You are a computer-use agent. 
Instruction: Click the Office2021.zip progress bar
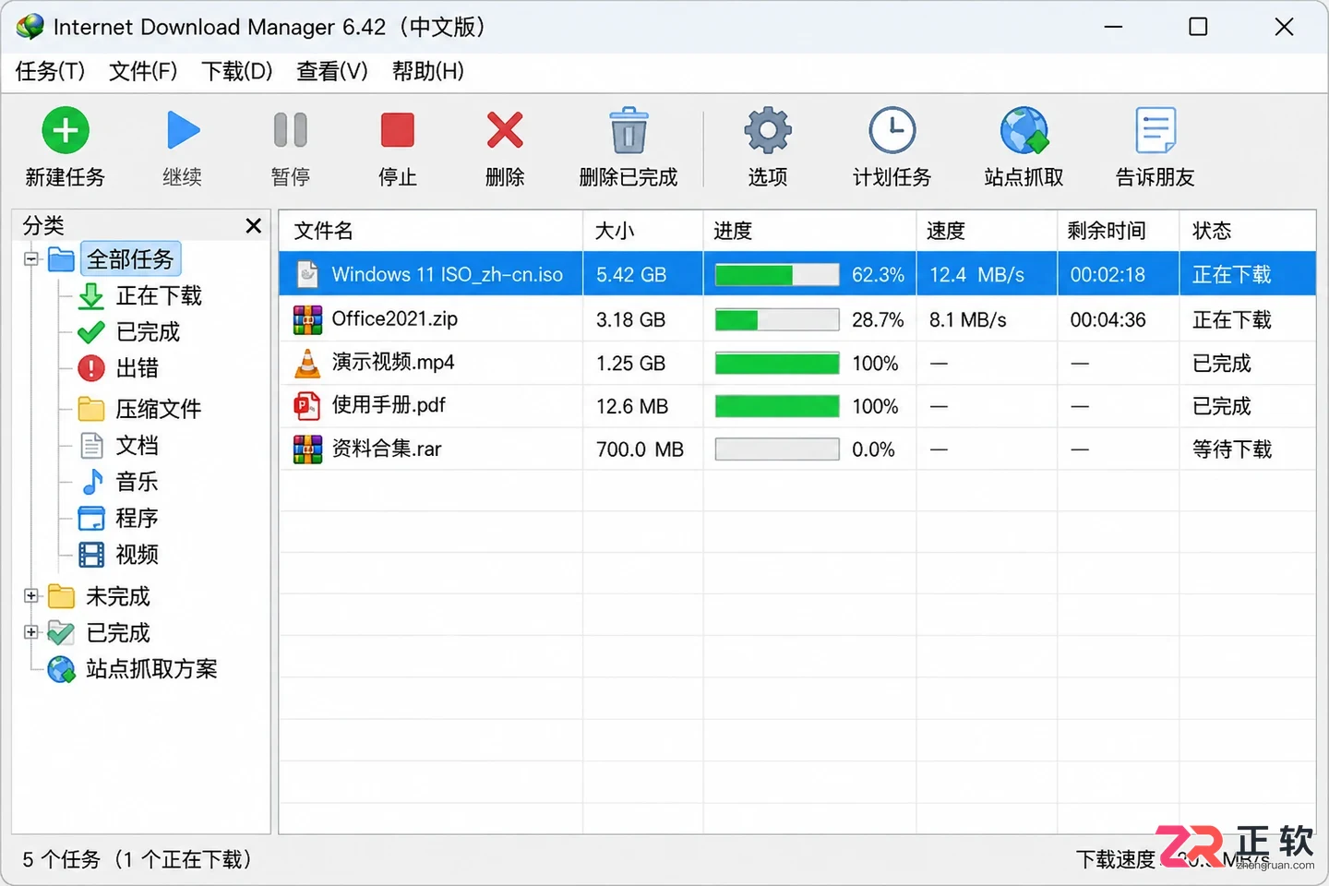click(777, 319)
